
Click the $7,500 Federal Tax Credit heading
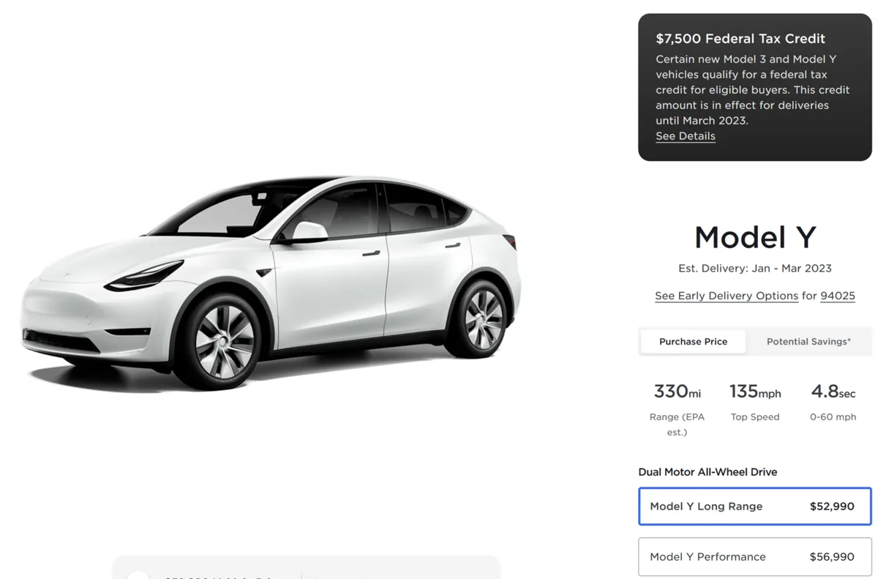(x=740, y=39)
